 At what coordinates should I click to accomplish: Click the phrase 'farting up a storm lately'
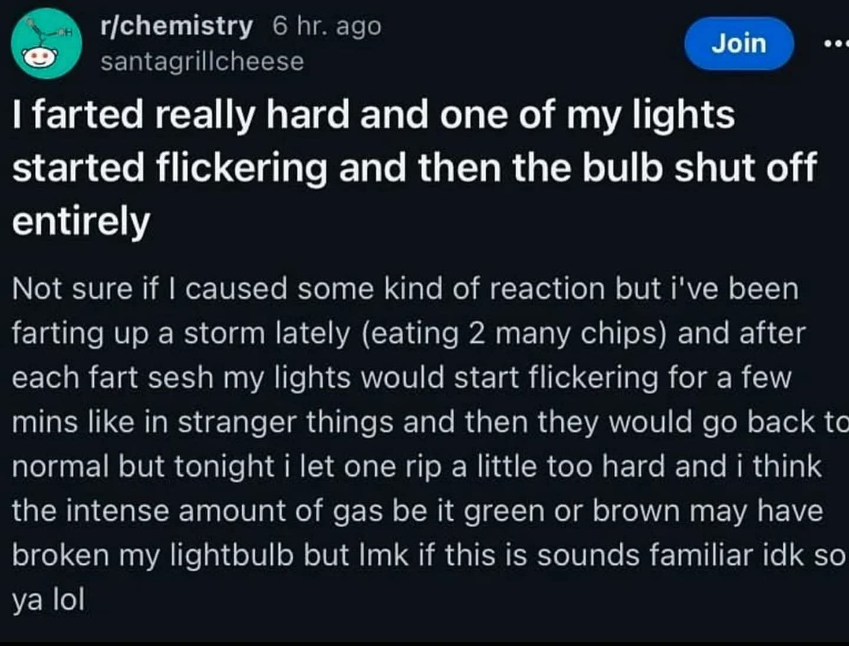point(180,333)
